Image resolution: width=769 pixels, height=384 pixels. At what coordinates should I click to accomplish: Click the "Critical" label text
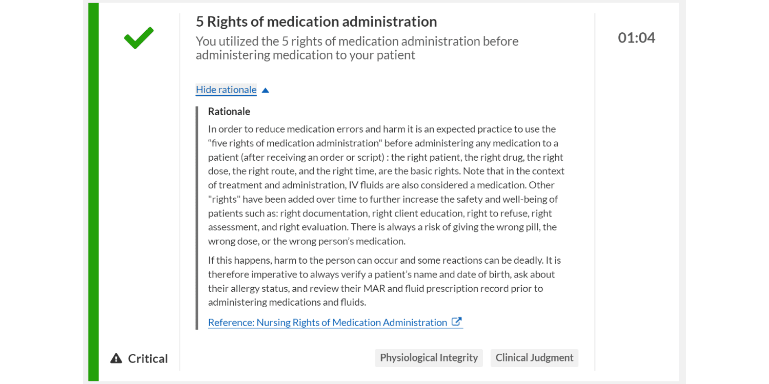148,358
